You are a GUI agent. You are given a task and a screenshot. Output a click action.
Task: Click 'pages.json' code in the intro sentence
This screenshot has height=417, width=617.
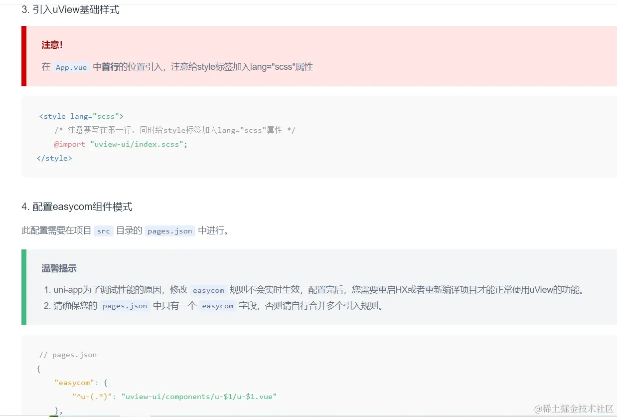(170, 231)
